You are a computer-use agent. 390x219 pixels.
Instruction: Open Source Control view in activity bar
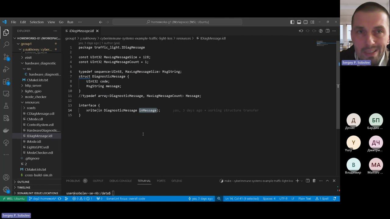[6, 57]
